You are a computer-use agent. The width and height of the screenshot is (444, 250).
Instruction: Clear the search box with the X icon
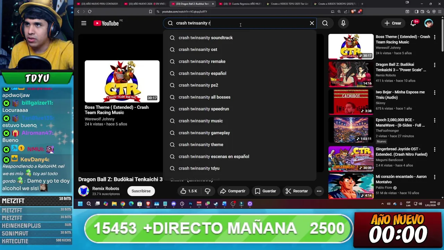pos(312,23)
